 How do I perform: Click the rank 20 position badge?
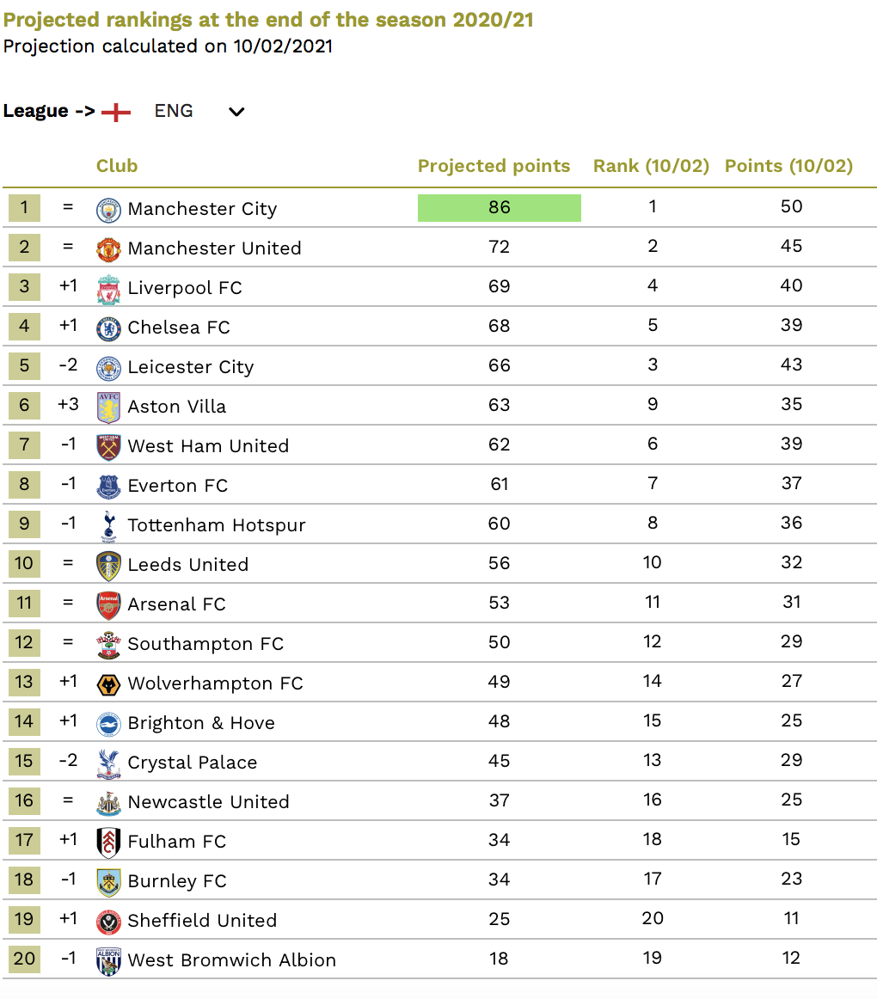tap(24, 959)
